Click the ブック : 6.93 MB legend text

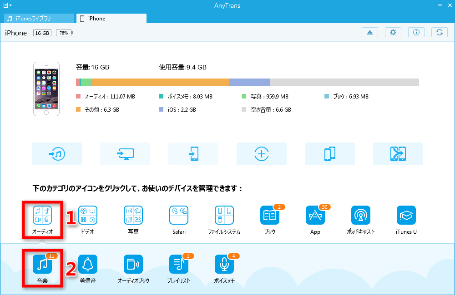(x=351, y=96)
